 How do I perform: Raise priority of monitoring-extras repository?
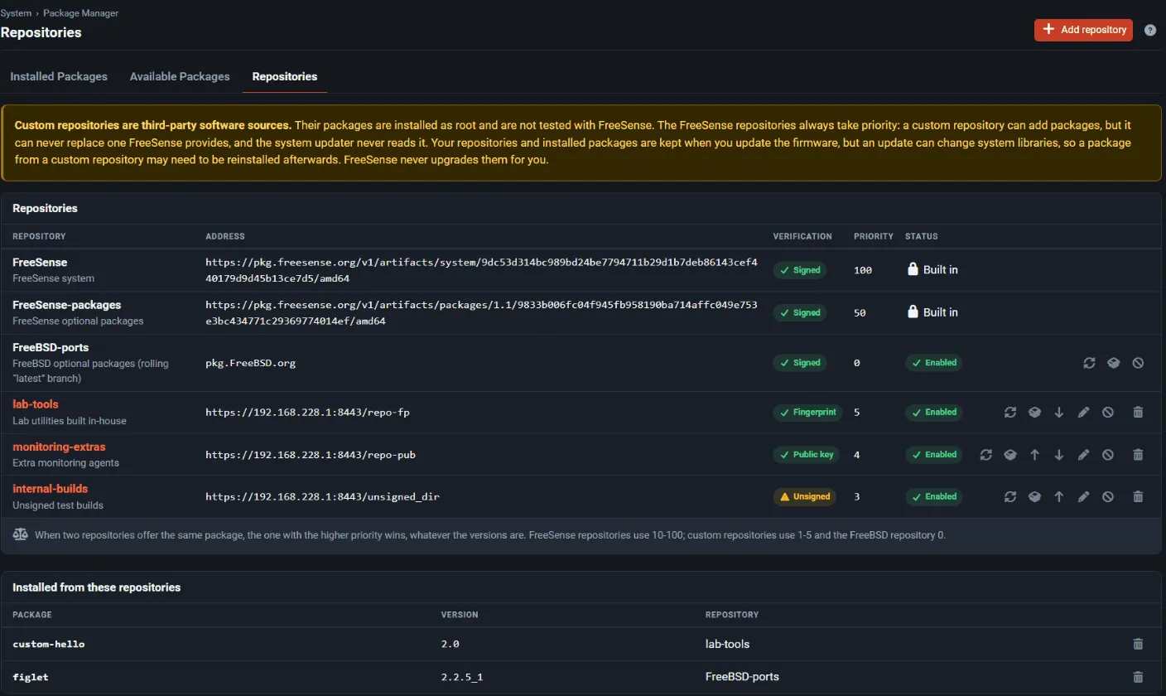(x=1034, y=454)
